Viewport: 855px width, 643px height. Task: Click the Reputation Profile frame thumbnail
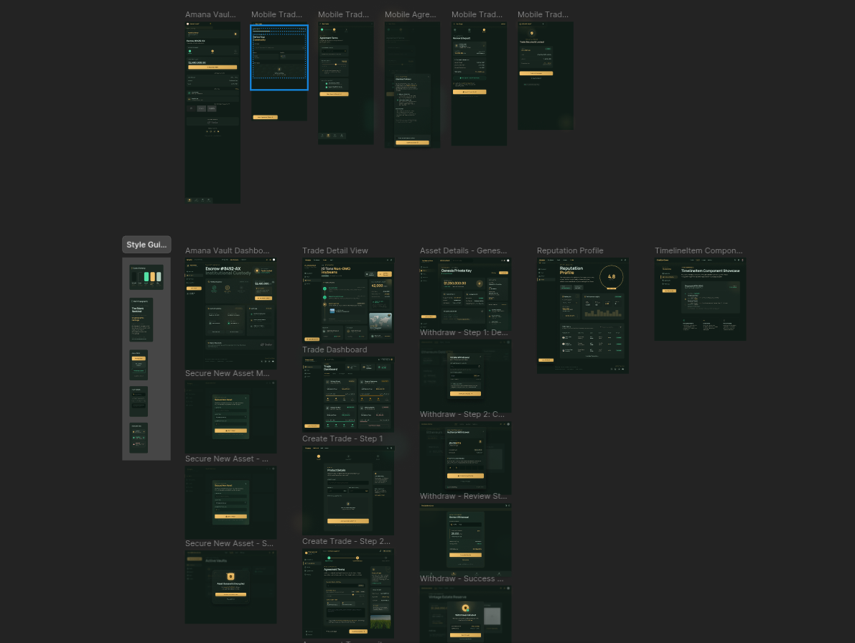click(582, 316)
